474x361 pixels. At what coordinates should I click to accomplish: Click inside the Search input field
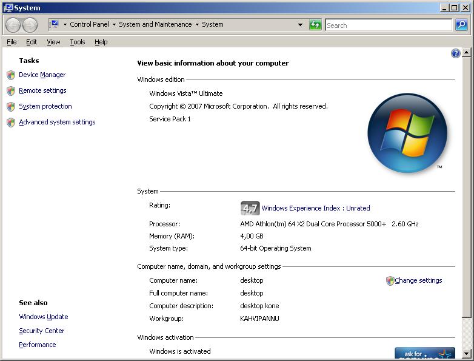pos(388,25)
